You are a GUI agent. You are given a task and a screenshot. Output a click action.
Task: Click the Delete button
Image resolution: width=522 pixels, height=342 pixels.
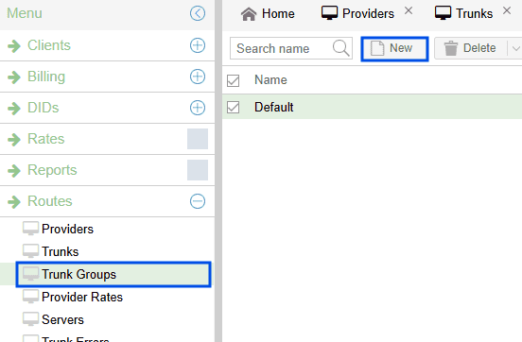(x=470, y=48)
